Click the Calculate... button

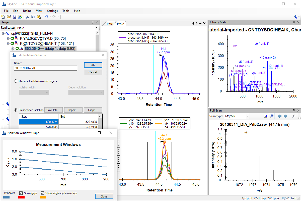(x=53, y=110)
